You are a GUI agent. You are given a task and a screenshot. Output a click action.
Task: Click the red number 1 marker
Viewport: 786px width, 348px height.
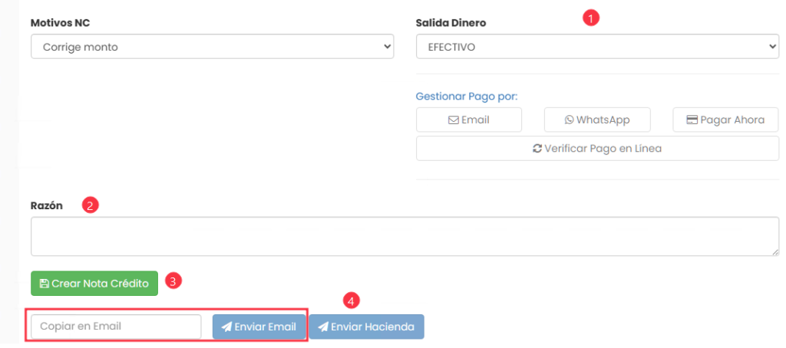590,17
